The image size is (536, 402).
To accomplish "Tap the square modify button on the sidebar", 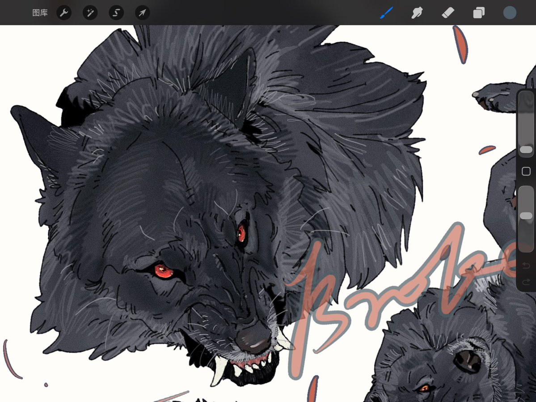I will coord(526,171).
